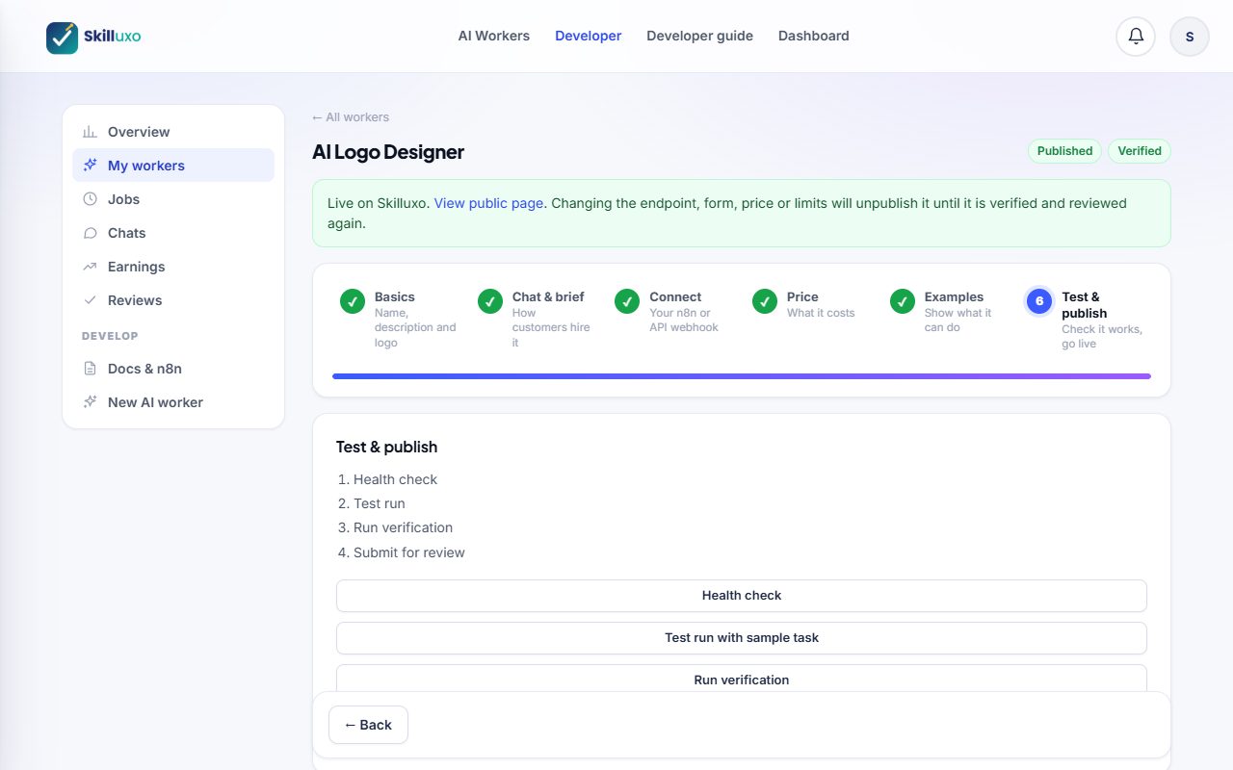The width and height of the screenshot is (1233, 770).
Task: Click the Chat & brief step check icon
Action: tap(490, 301)
